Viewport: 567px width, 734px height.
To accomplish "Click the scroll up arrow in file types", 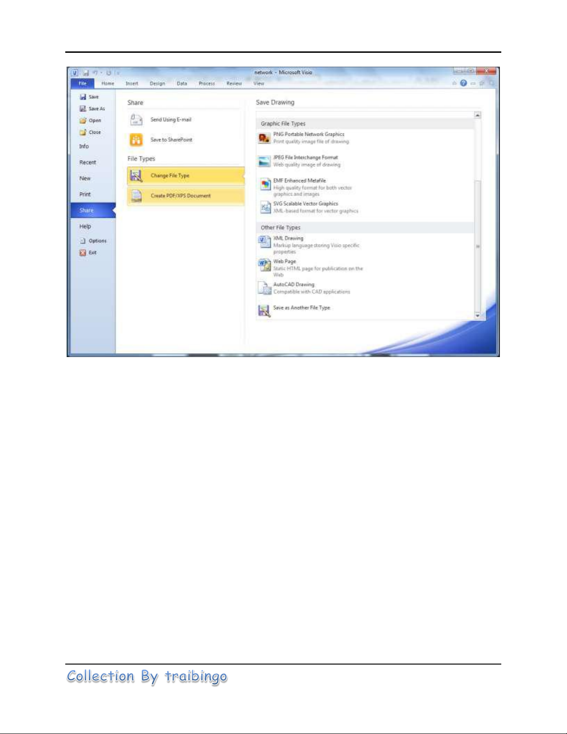I will (x=478, y=115).
